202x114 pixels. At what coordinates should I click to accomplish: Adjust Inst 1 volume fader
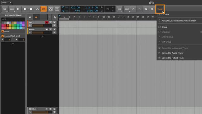(42, 25)
